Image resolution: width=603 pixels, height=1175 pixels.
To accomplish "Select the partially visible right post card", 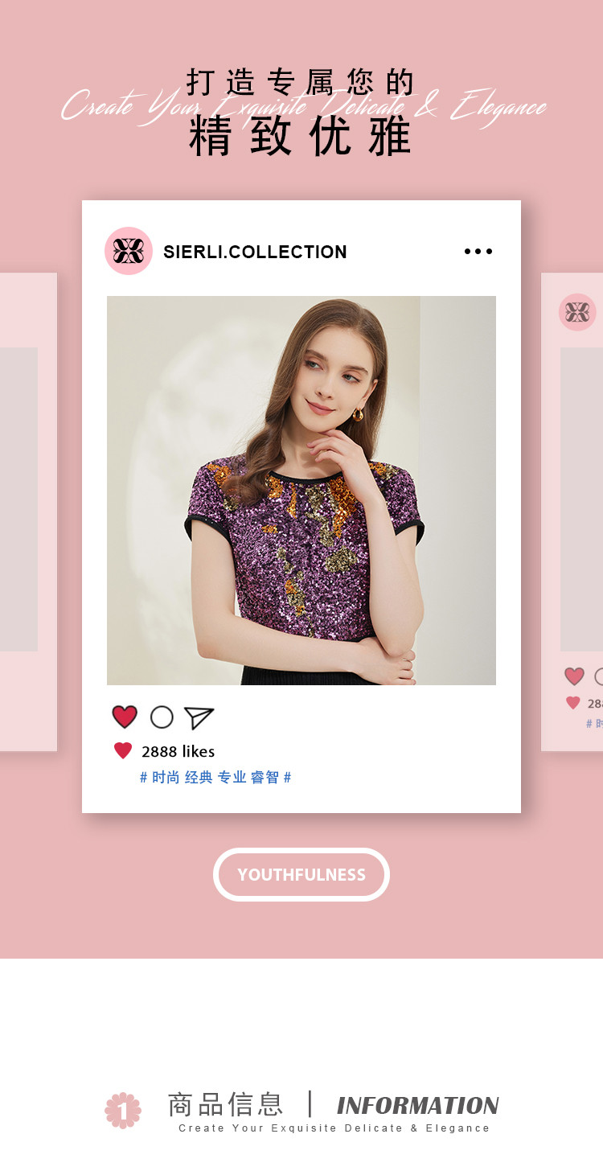I will pyautogui.click(x=572, y=512).
